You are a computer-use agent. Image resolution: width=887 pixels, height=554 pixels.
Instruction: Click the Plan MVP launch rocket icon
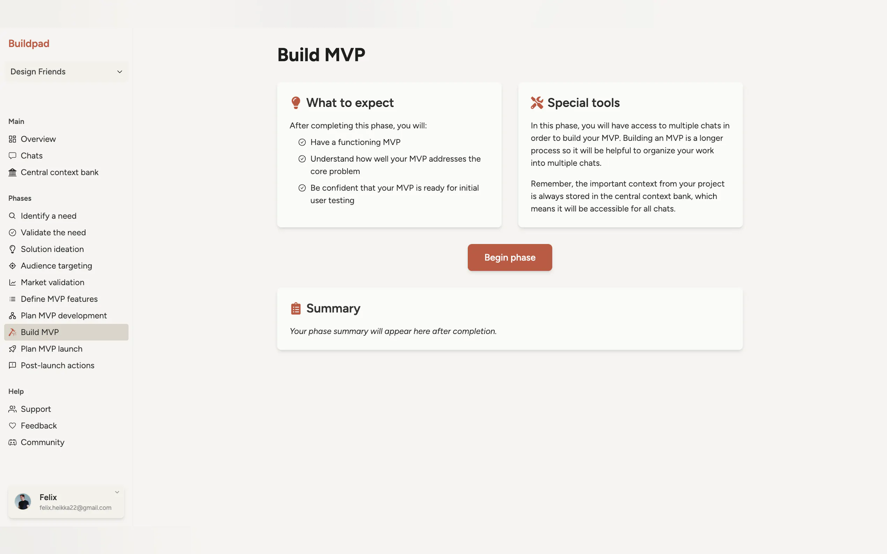click(13, 349)
